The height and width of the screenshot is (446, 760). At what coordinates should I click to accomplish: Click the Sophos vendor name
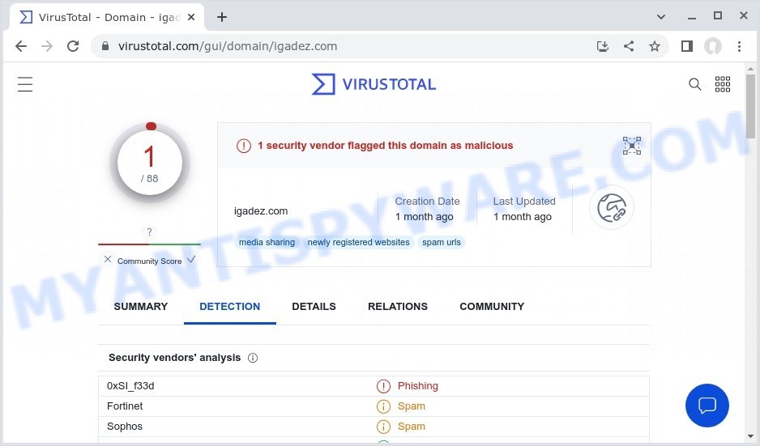125,427
